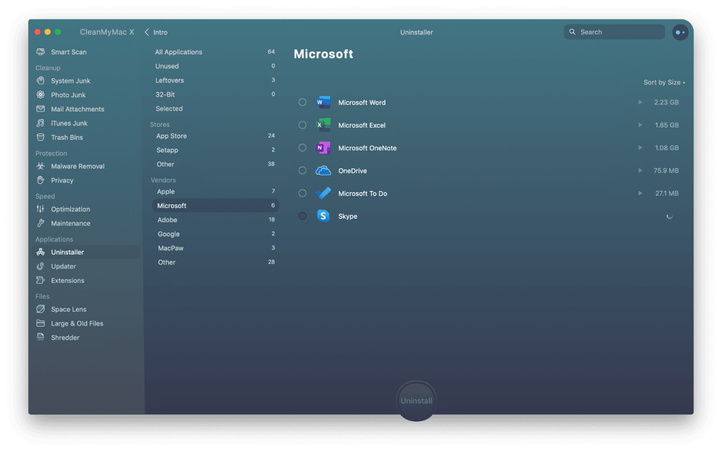Click the System Junk icon
Viewport: 722px width, 452px height.
pyautogui.click(x=40, y=81)
